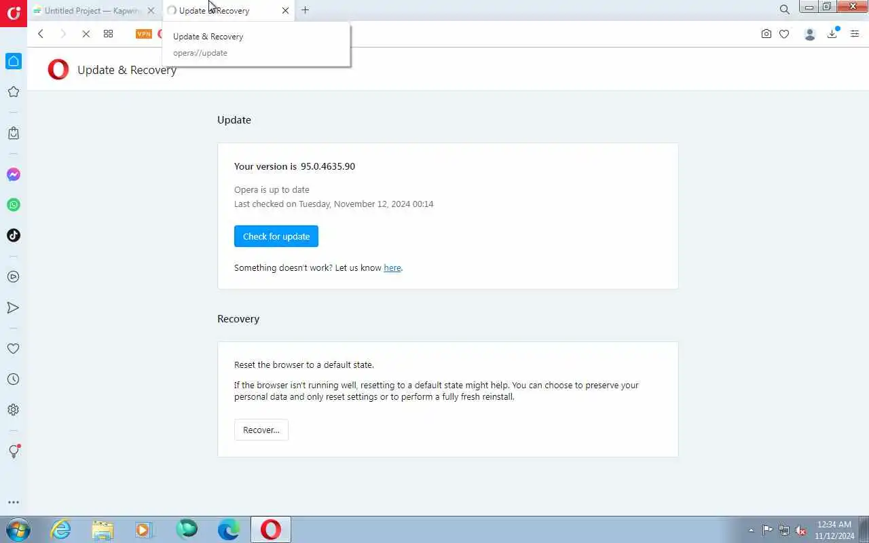Image resolution: width=869 pixels, height=543 pixels.
Task: Open the Easy Setup sliders menu
Action: [855, 34]
